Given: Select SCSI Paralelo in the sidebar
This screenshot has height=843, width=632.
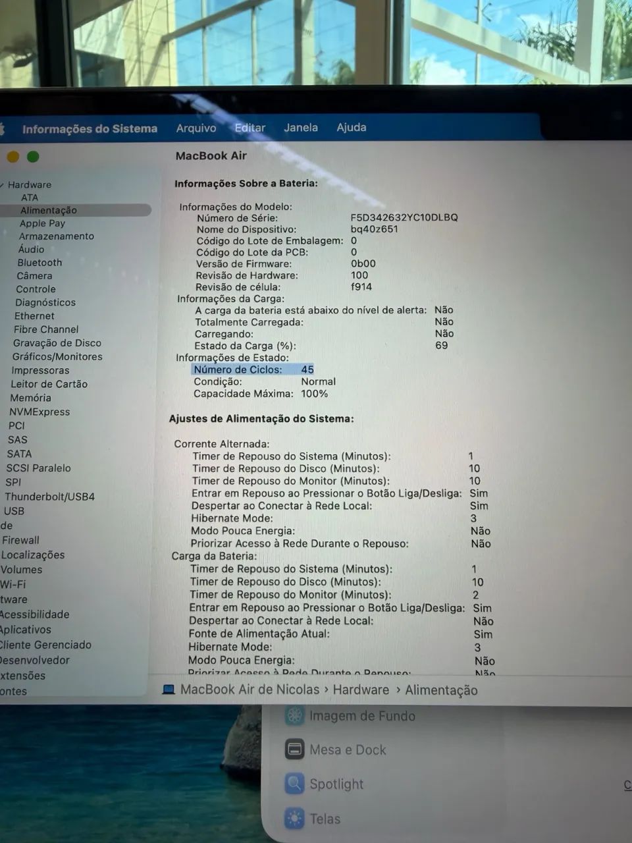Looking at the screenshot, I should click(x=38, y=468).
